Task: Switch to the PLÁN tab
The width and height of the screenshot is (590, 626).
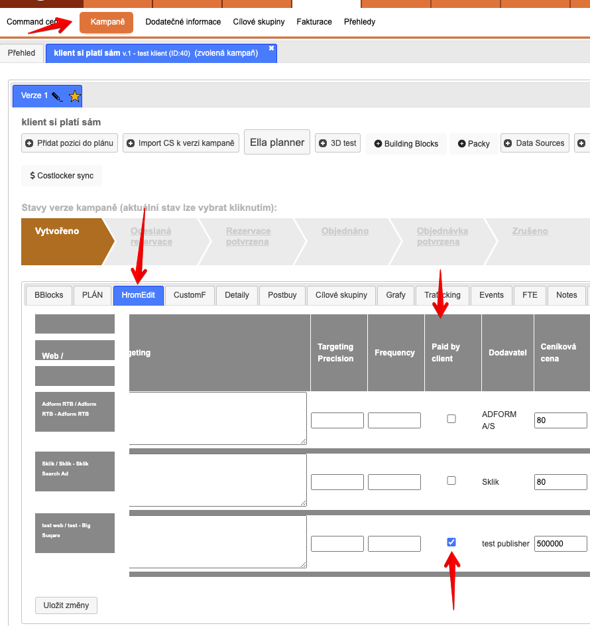Action: 92,295
